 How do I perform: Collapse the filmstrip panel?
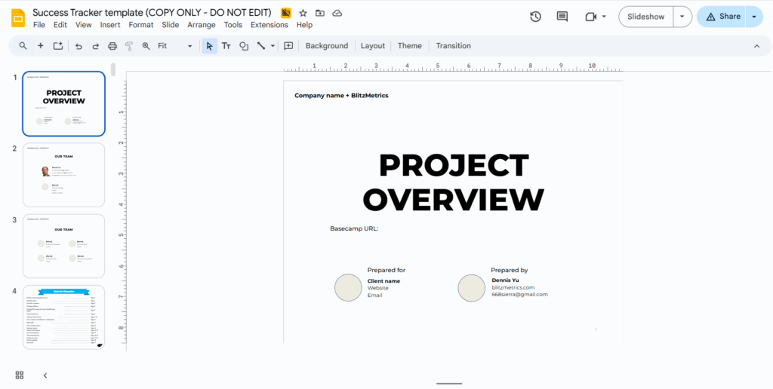pos(45,375)
